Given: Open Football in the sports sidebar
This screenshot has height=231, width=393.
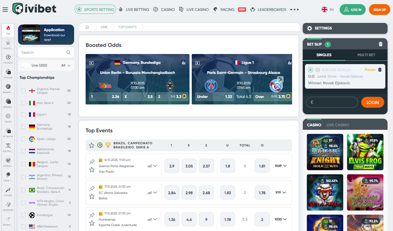Looking at the screenshot, I should (8, 59).
